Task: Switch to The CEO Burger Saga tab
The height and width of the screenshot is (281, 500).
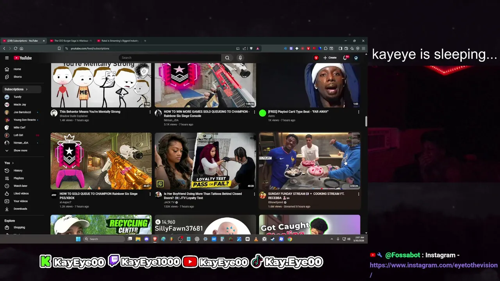Action: 71,41
